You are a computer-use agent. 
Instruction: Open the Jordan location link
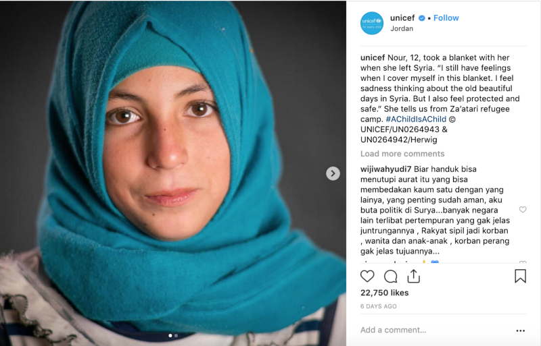click(402, 28)
